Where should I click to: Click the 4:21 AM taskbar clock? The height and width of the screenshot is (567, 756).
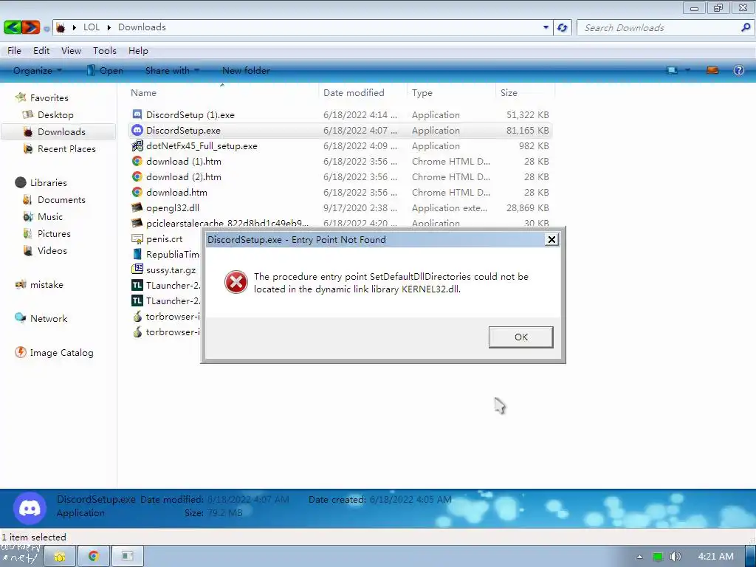[715, 557]
